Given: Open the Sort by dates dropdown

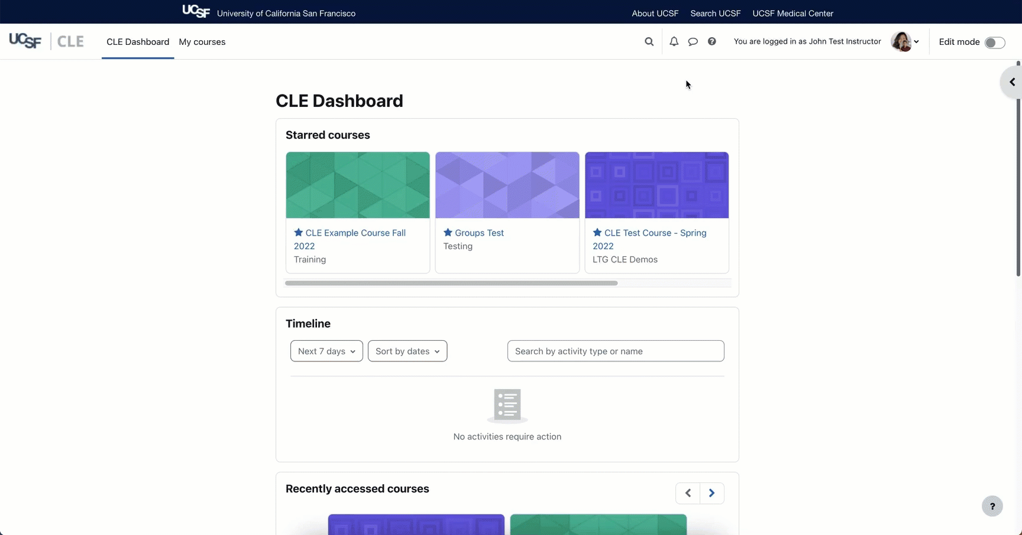Looking at the screenshot, I should click(407, 351).
